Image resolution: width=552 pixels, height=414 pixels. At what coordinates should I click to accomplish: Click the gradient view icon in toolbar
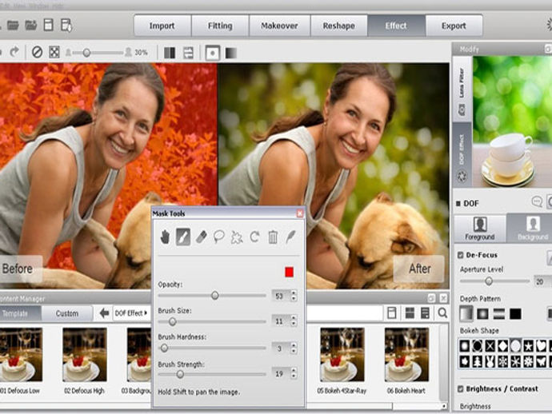231,53
